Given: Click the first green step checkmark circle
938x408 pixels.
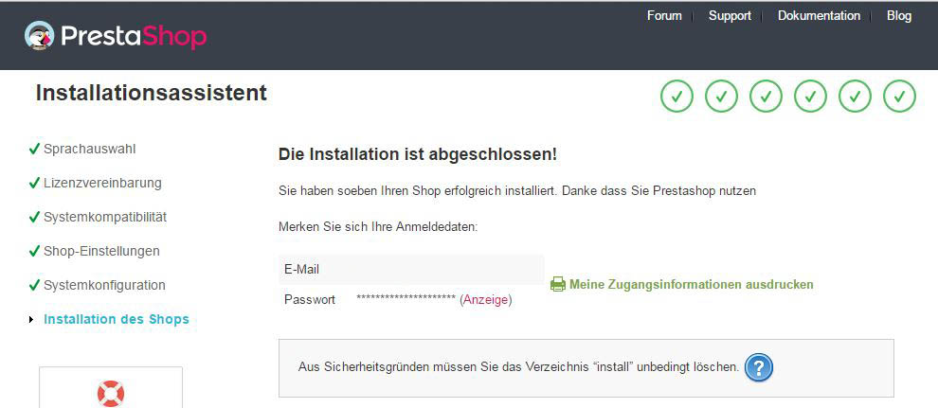Looking at the screenshot, I should 676,97.
